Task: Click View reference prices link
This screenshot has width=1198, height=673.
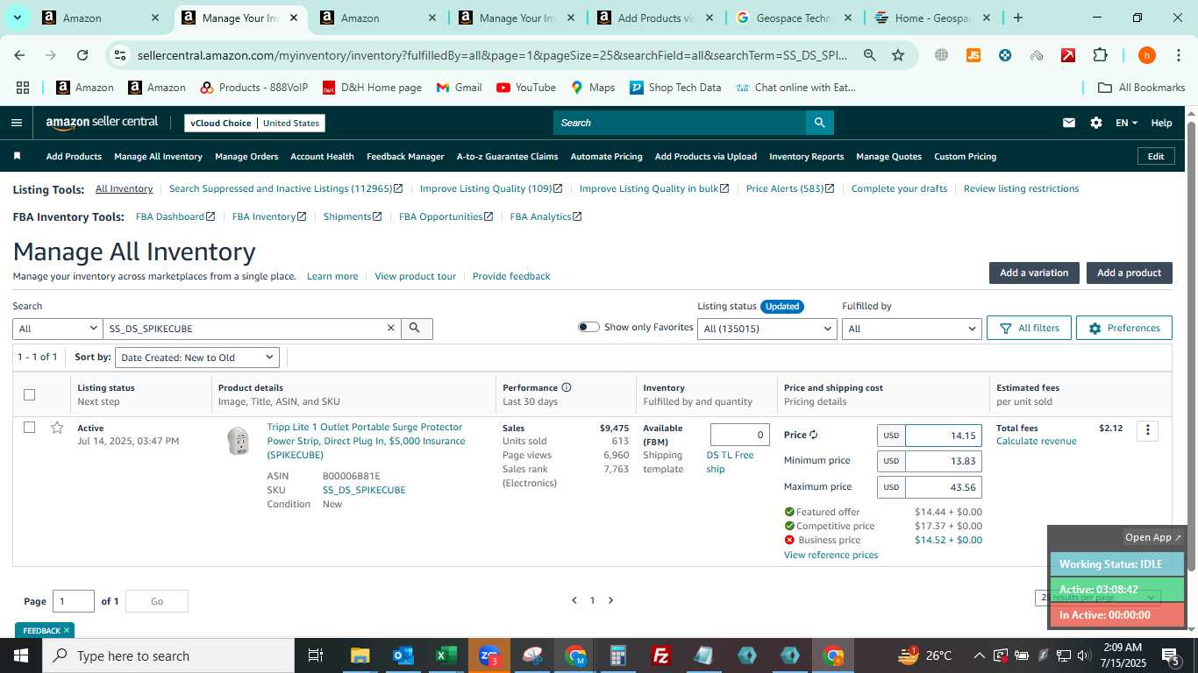Action: [831, 555]
